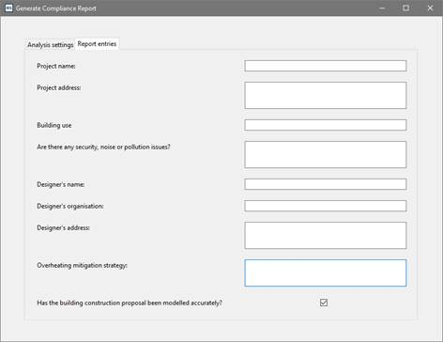Click the 'Building use' label
The image size is (443, 342).
tap(54, 125)
